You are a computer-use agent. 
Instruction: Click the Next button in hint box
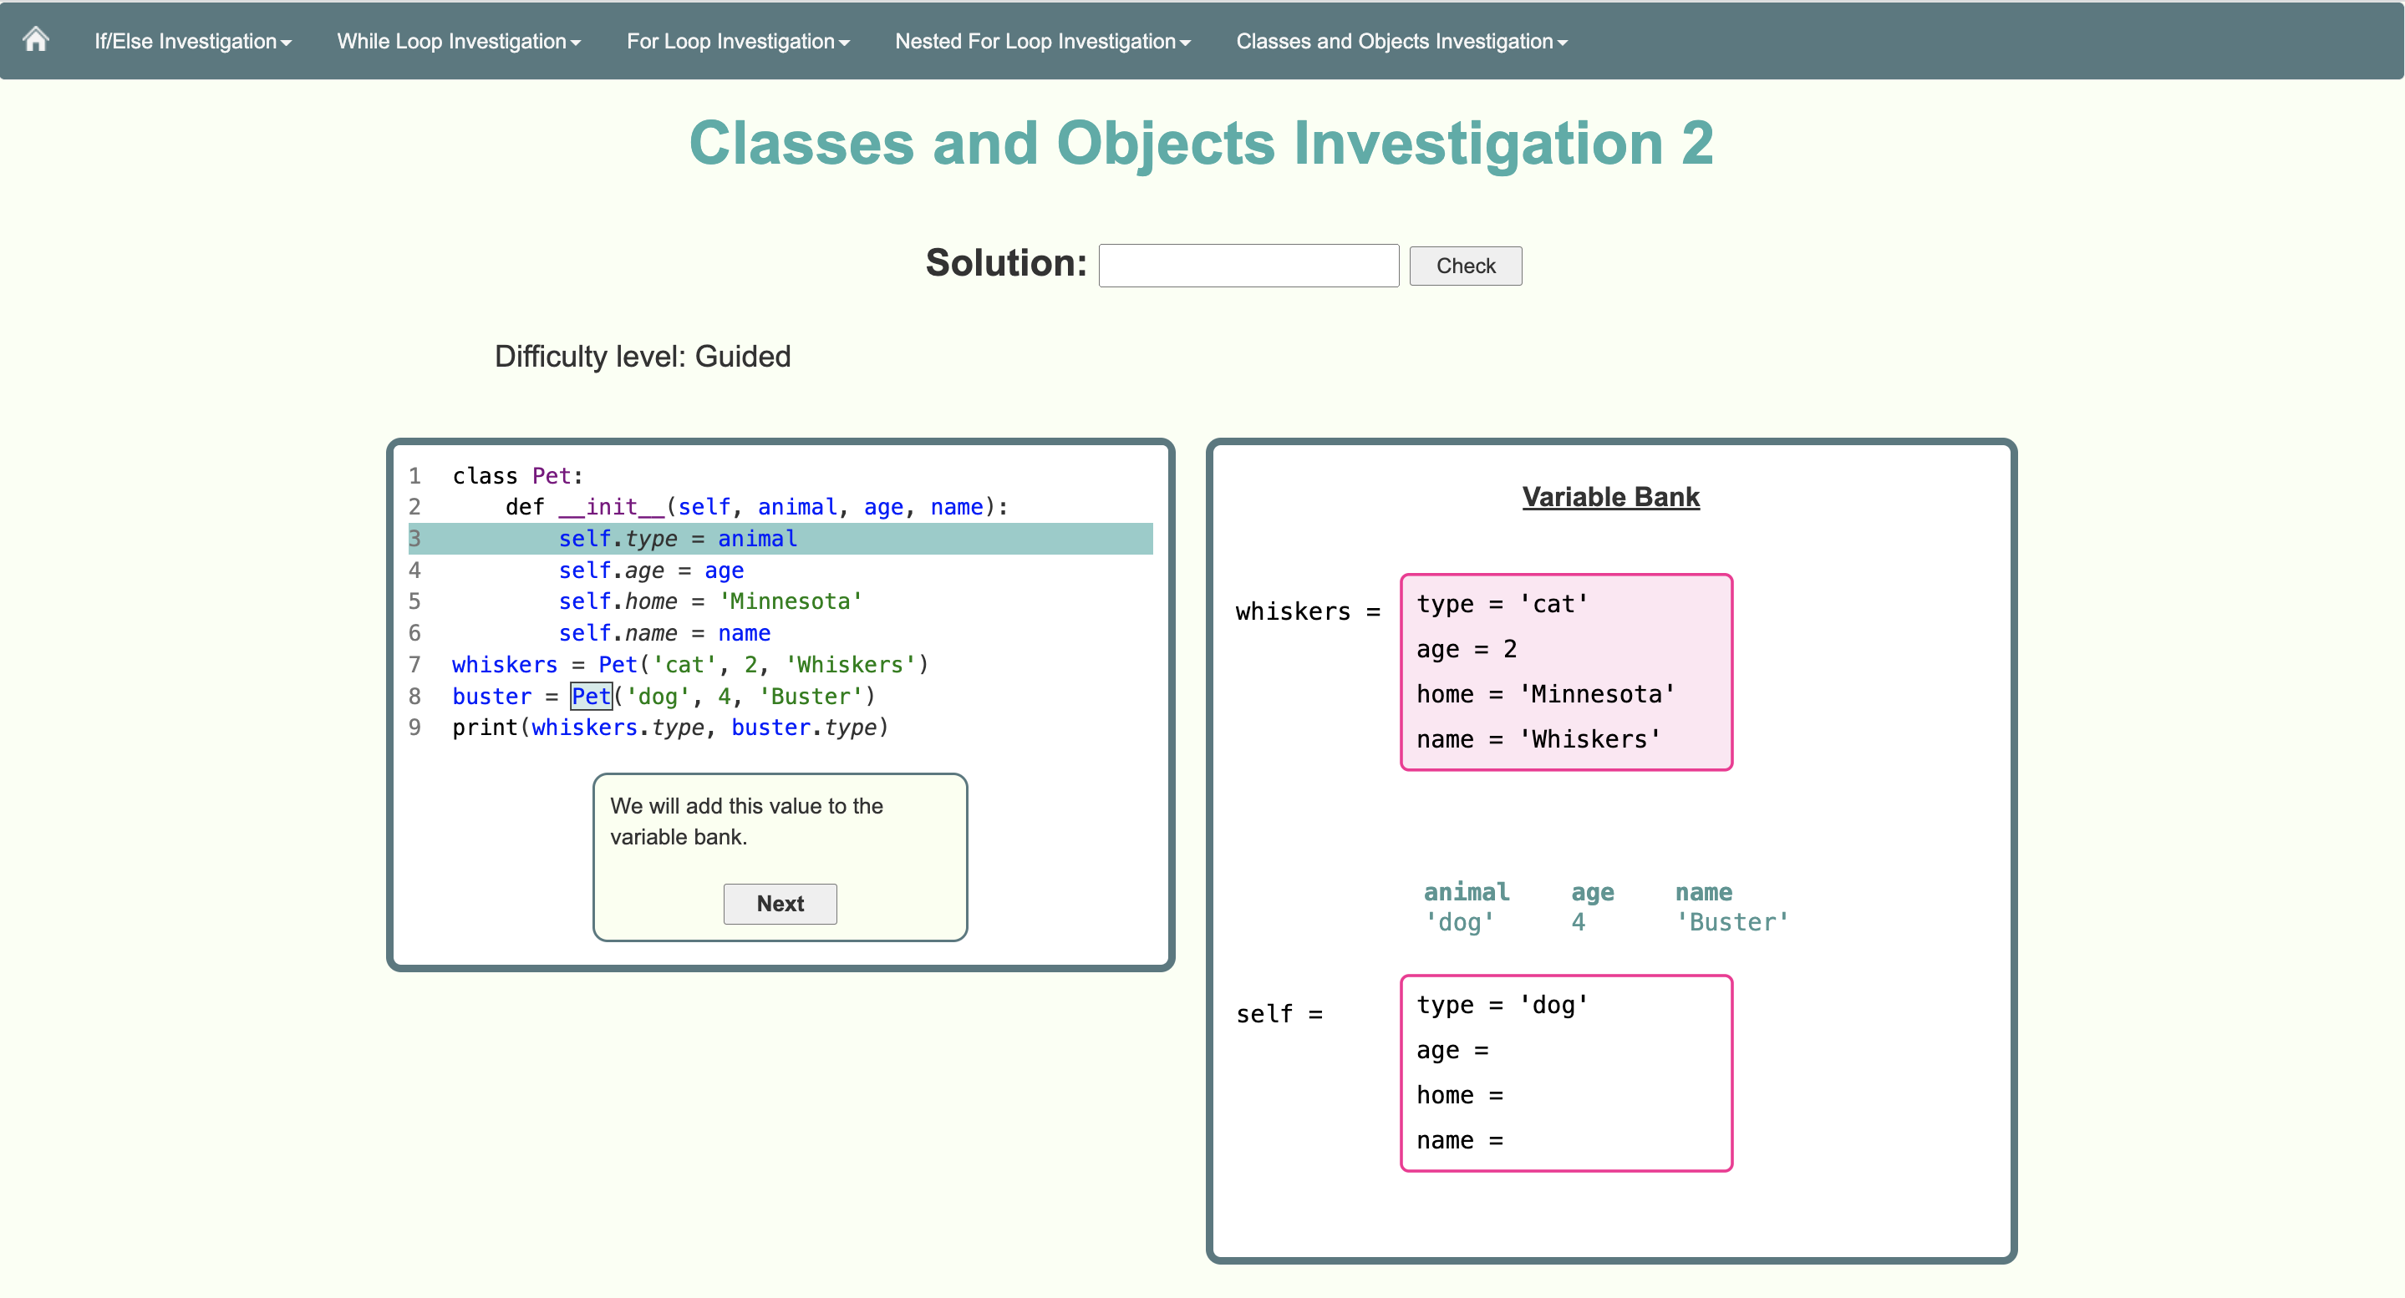pyautogui.click(x=780, y=902)
